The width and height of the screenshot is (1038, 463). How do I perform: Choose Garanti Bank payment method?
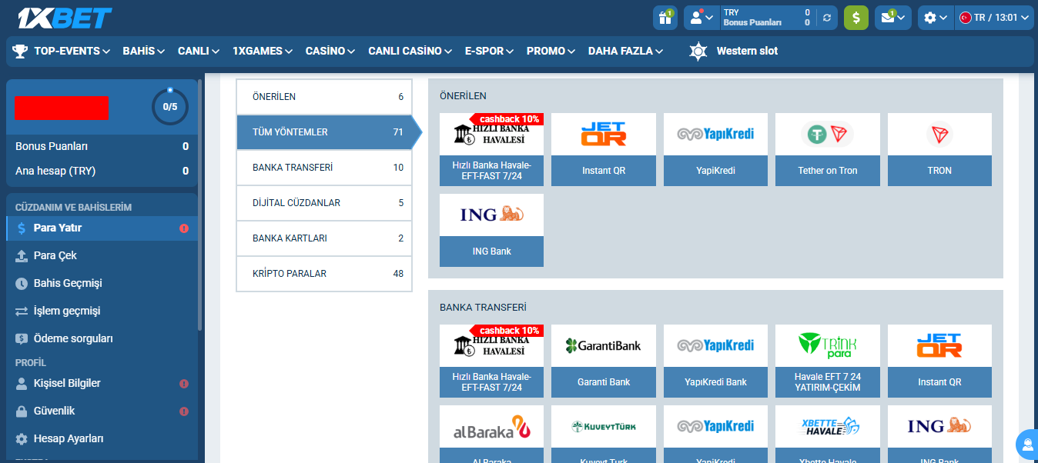click(604, 361)
